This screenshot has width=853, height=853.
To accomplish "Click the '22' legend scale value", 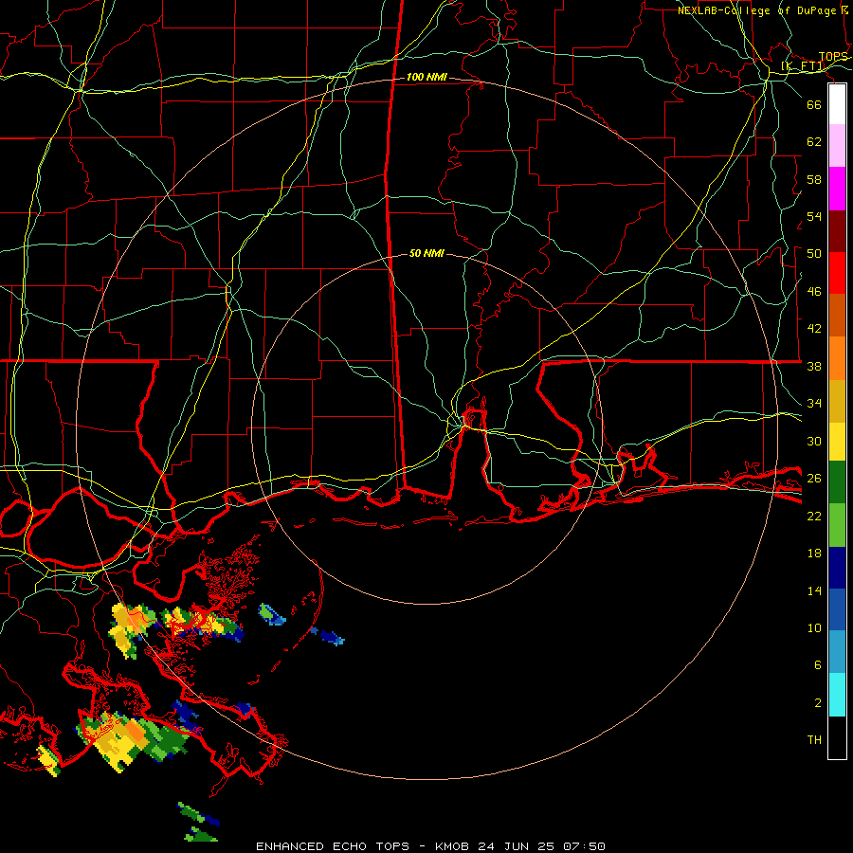I will (814, 517).
